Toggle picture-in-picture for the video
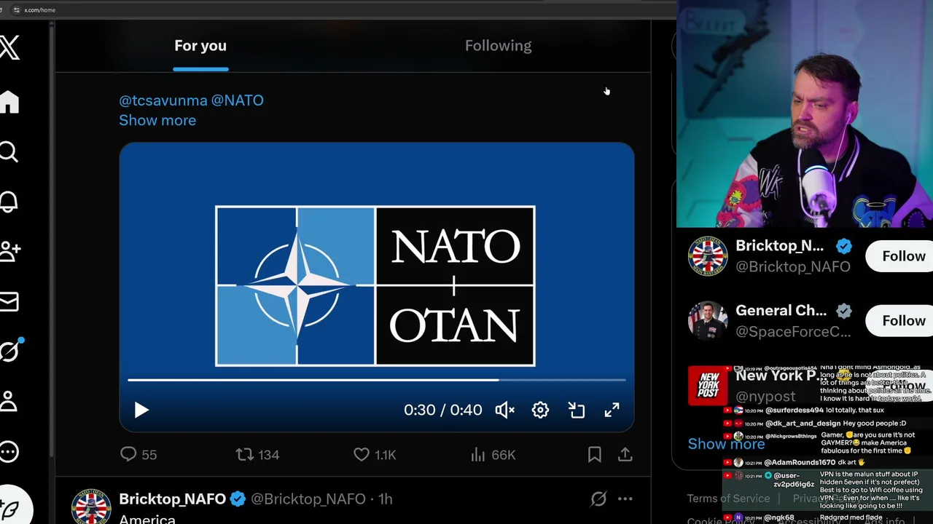 pyautogui.click(x=577, y=410)
